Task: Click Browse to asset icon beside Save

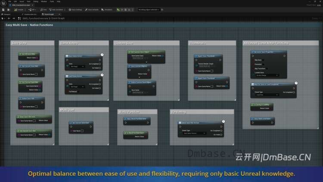Action: [x=9, y=9]
